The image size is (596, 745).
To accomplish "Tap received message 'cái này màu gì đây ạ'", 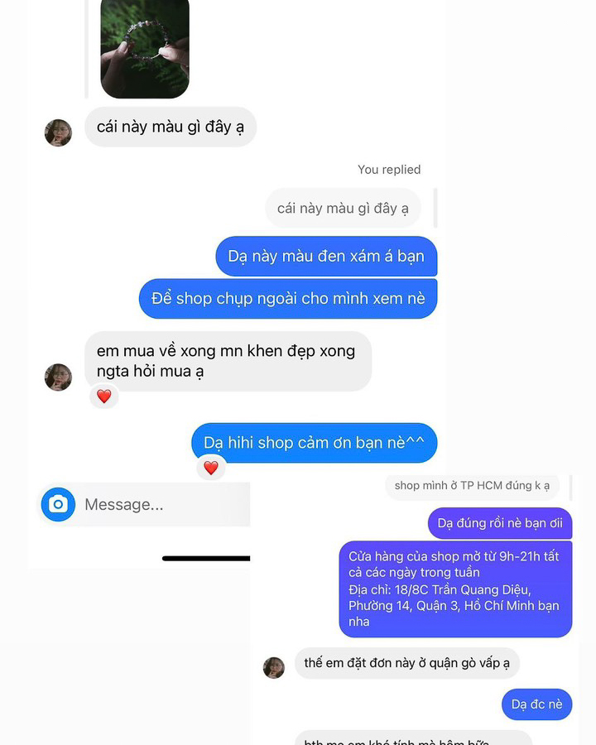I will click(x=171, y=127).
